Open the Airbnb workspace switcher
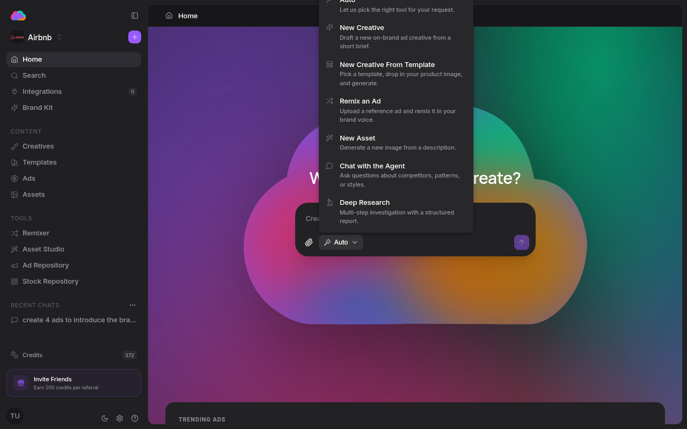687x429 pixels. (x=36, y=37)
